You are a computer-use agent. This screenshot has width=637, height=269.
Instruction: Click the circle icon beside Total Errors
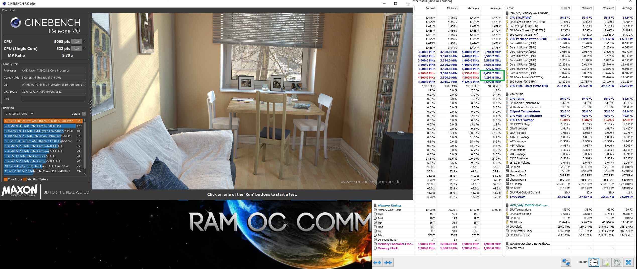coord(507,248)
